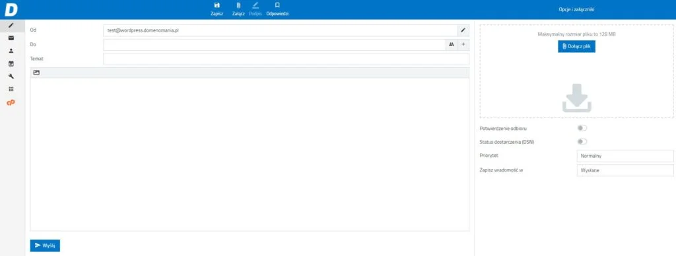676x256 pixels.
Task: Send message with Wyślij button
Action: click(x=45, y=245)
